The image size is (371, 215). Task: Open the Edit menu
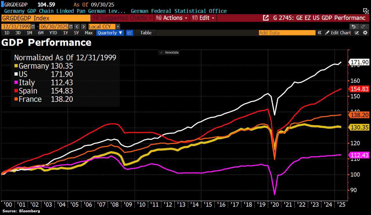[x=203, y=18]
